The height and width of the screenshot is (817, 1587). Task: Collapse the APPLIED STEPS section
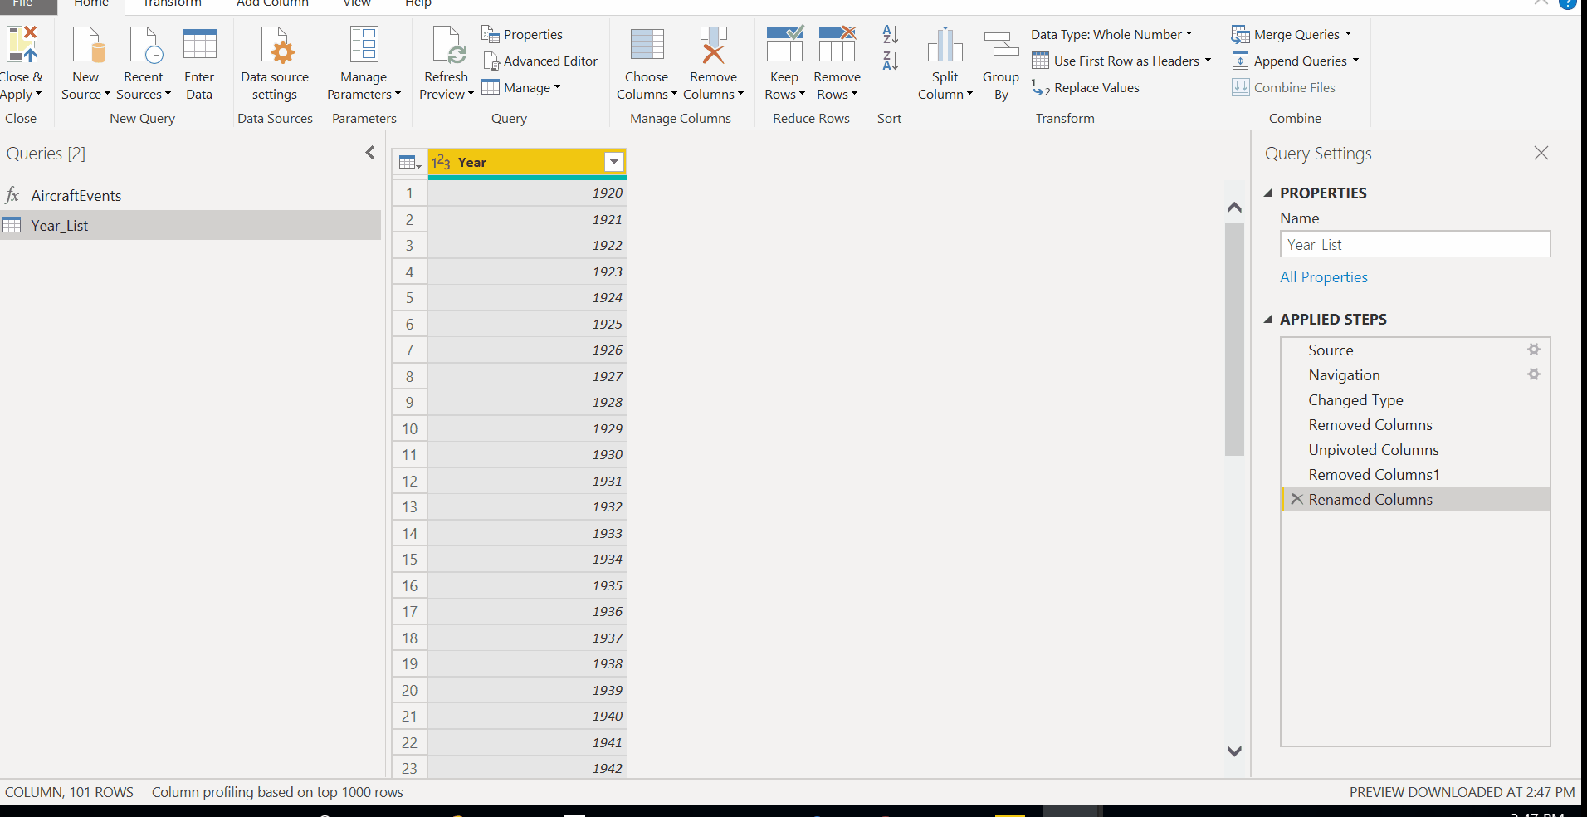click(x=1267, y=320)
